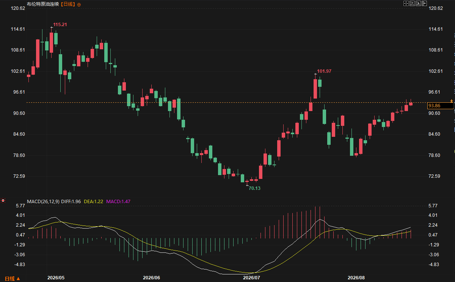Click the 【日线】 period label in title
Image resolution: width=455 pixels, height=282 pixels.
tap(68, 4)
